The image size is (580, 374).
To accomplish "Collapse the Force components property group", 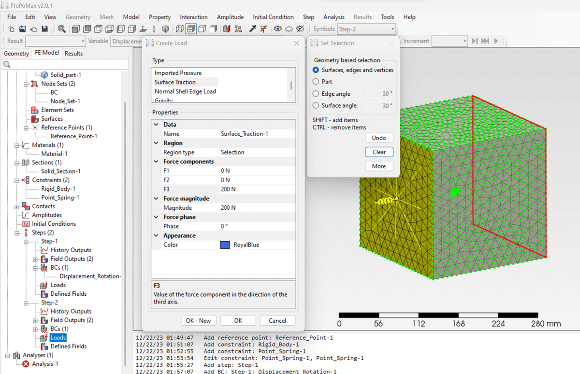I will pyautogui.click(x=156, y=161).
